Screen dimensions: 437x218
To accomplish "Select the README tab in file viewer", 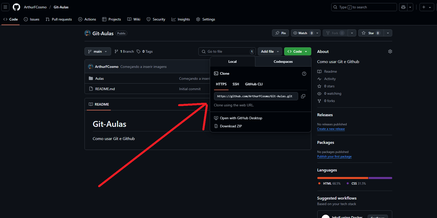I will tap(99, 104).
